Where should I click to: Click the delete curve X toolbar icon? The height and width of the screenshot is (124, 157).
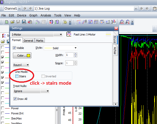[x=79, y=22]
